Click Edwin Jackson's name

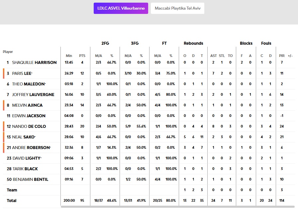coord(29,116)
